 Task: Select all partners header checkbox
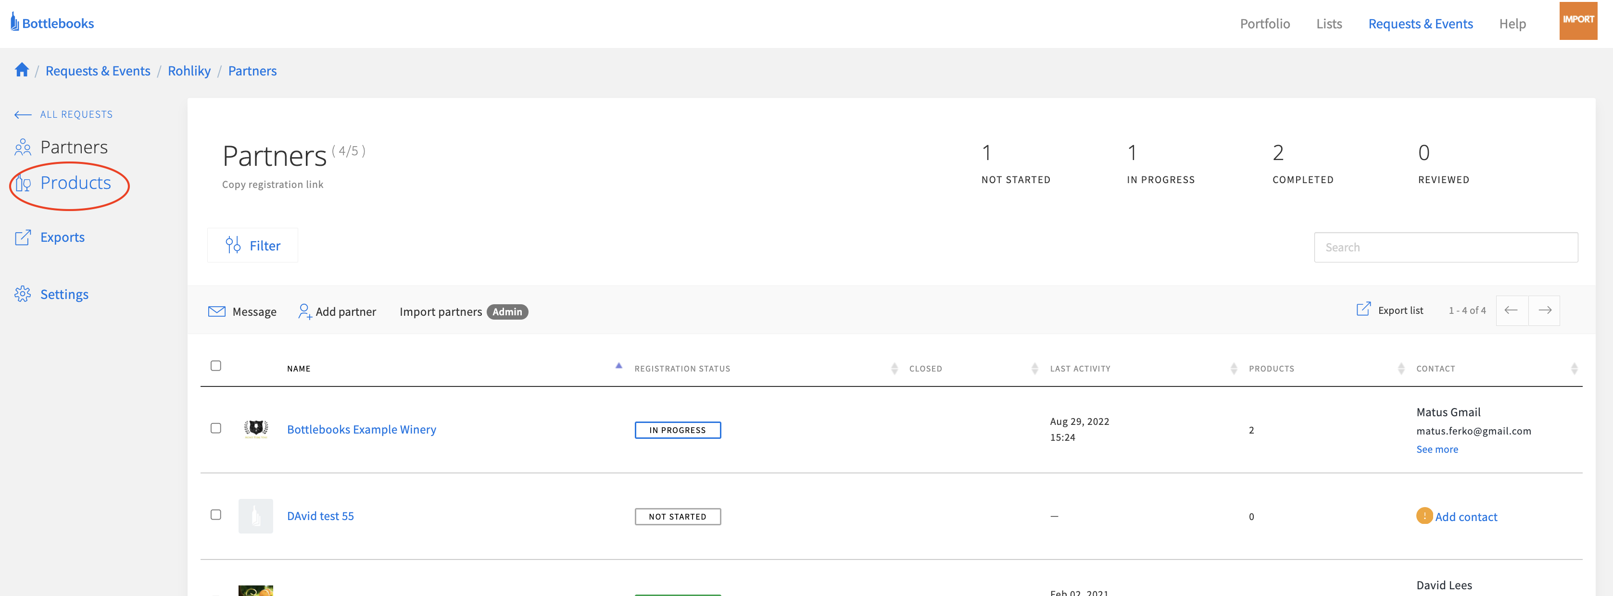click(216, 366)
